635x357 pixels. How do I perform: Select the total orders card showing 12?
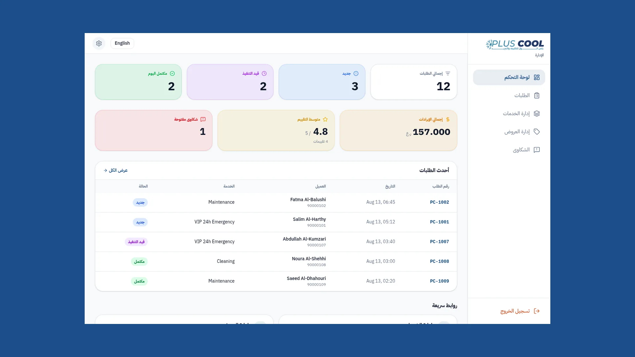tap(414, 82)
